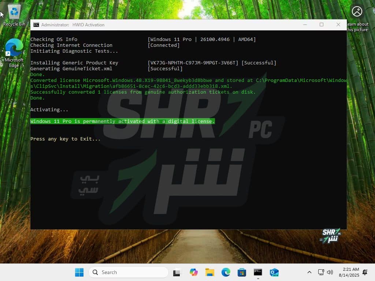Click the volume speaker icon

330,272
